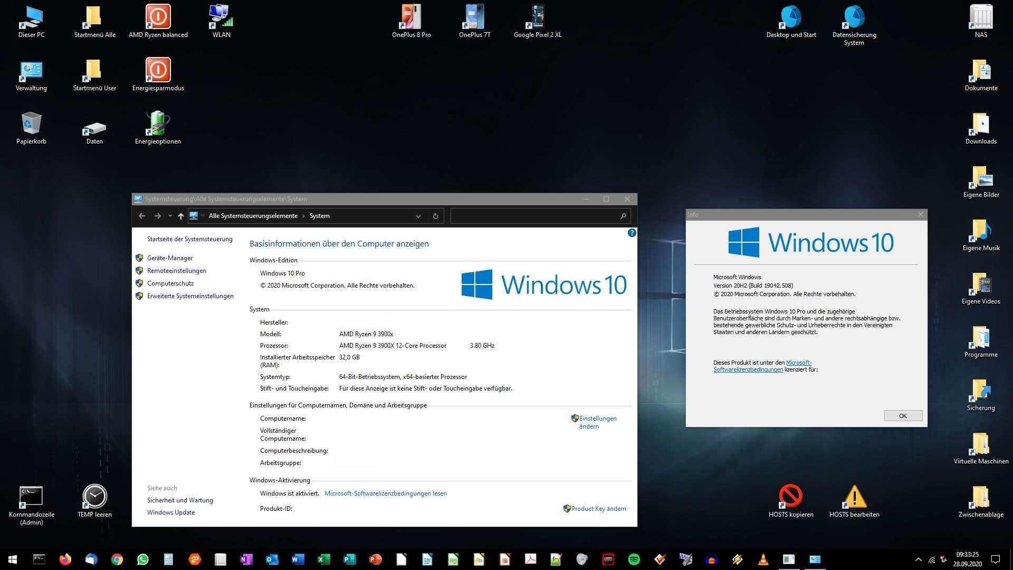Screen dimensions: 1013x570
Task: Click the back arrow in System window
Action: pos(142,216)
